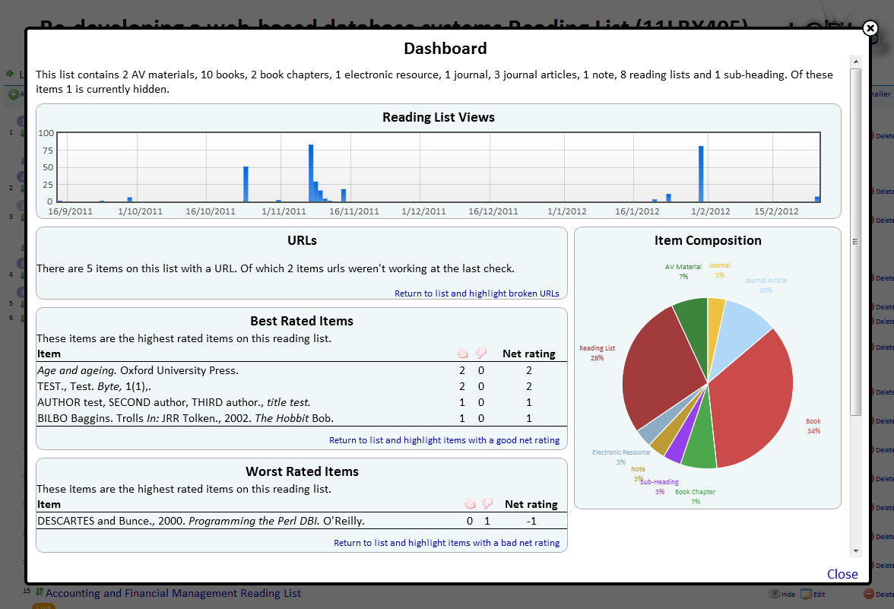
Task: Click thumbs-up icon in Best Rated Items header
Action: coord(461,353)
